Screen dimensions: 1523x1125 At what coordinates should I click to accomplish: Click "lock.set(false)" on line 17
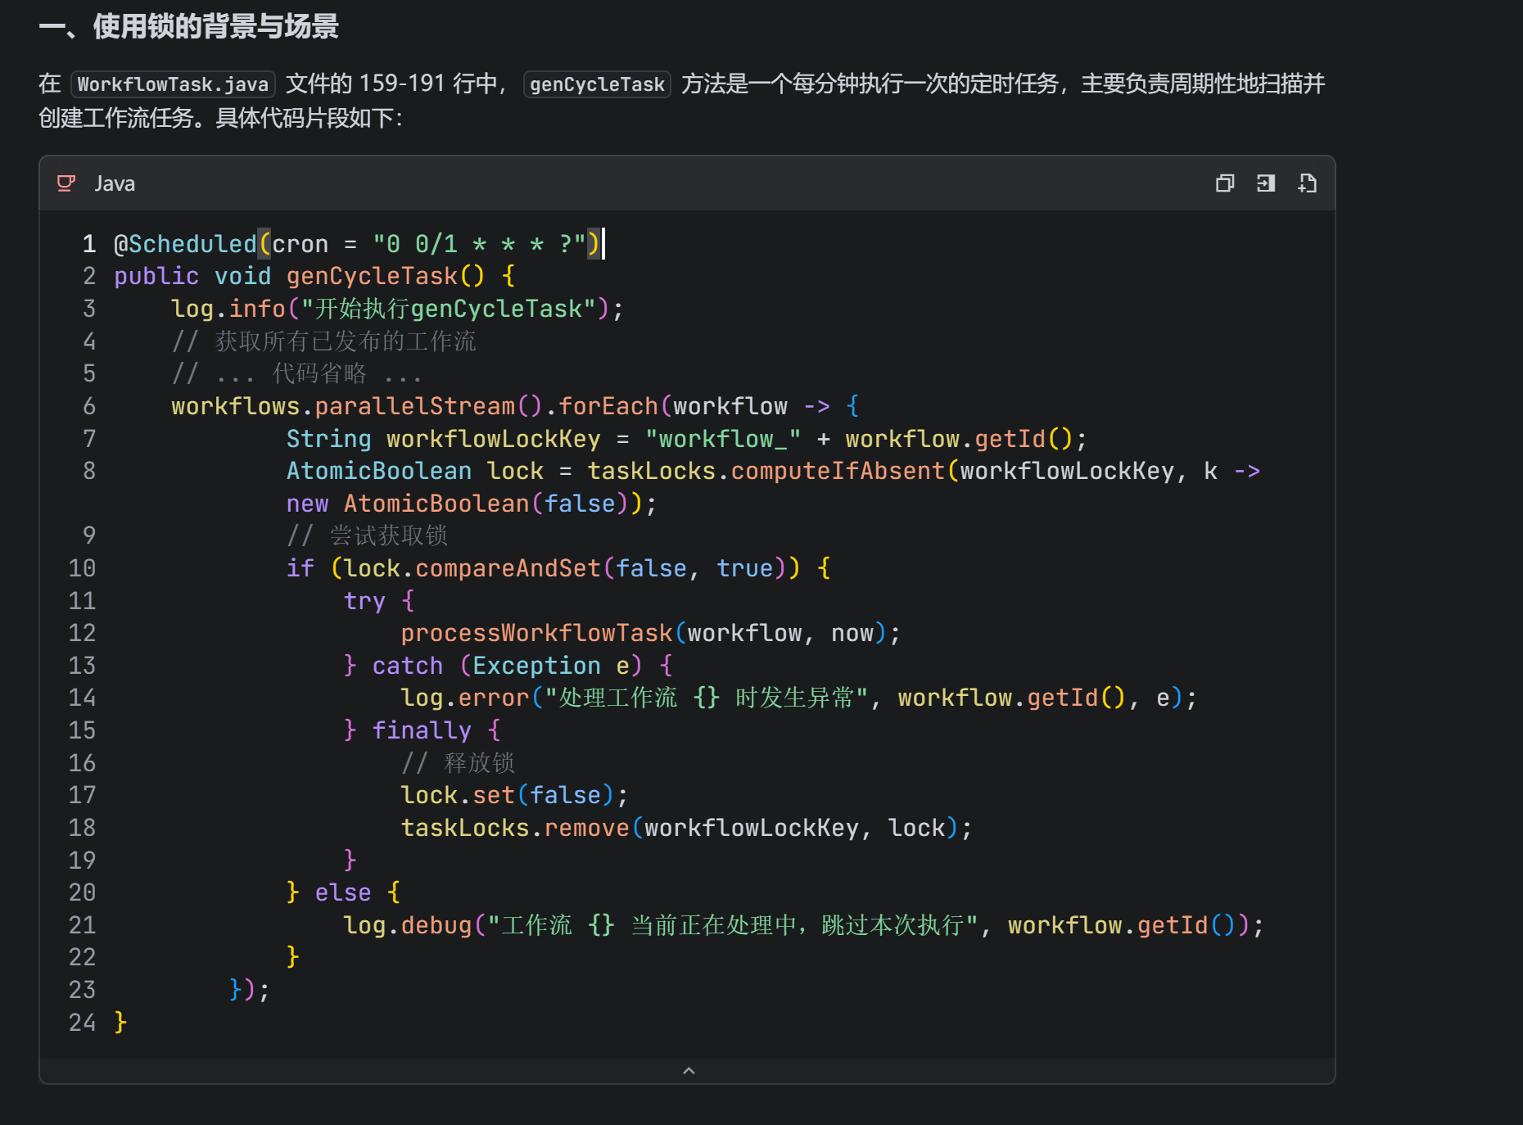[x=507, y=795]
